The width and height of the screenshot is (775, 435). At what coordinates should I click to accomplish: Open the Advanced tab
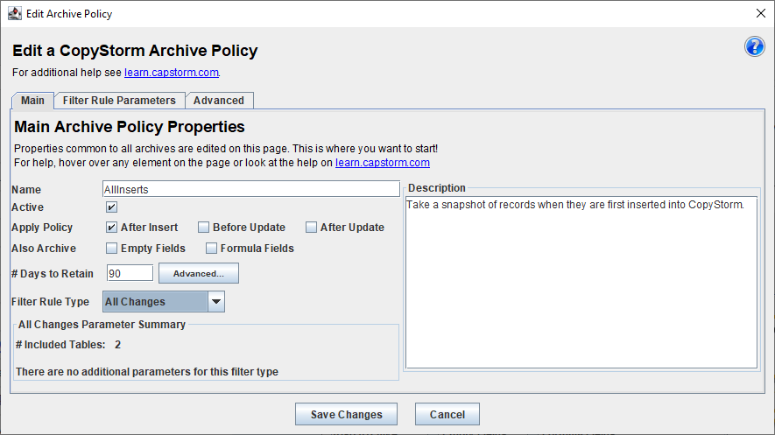click(219, 101)
